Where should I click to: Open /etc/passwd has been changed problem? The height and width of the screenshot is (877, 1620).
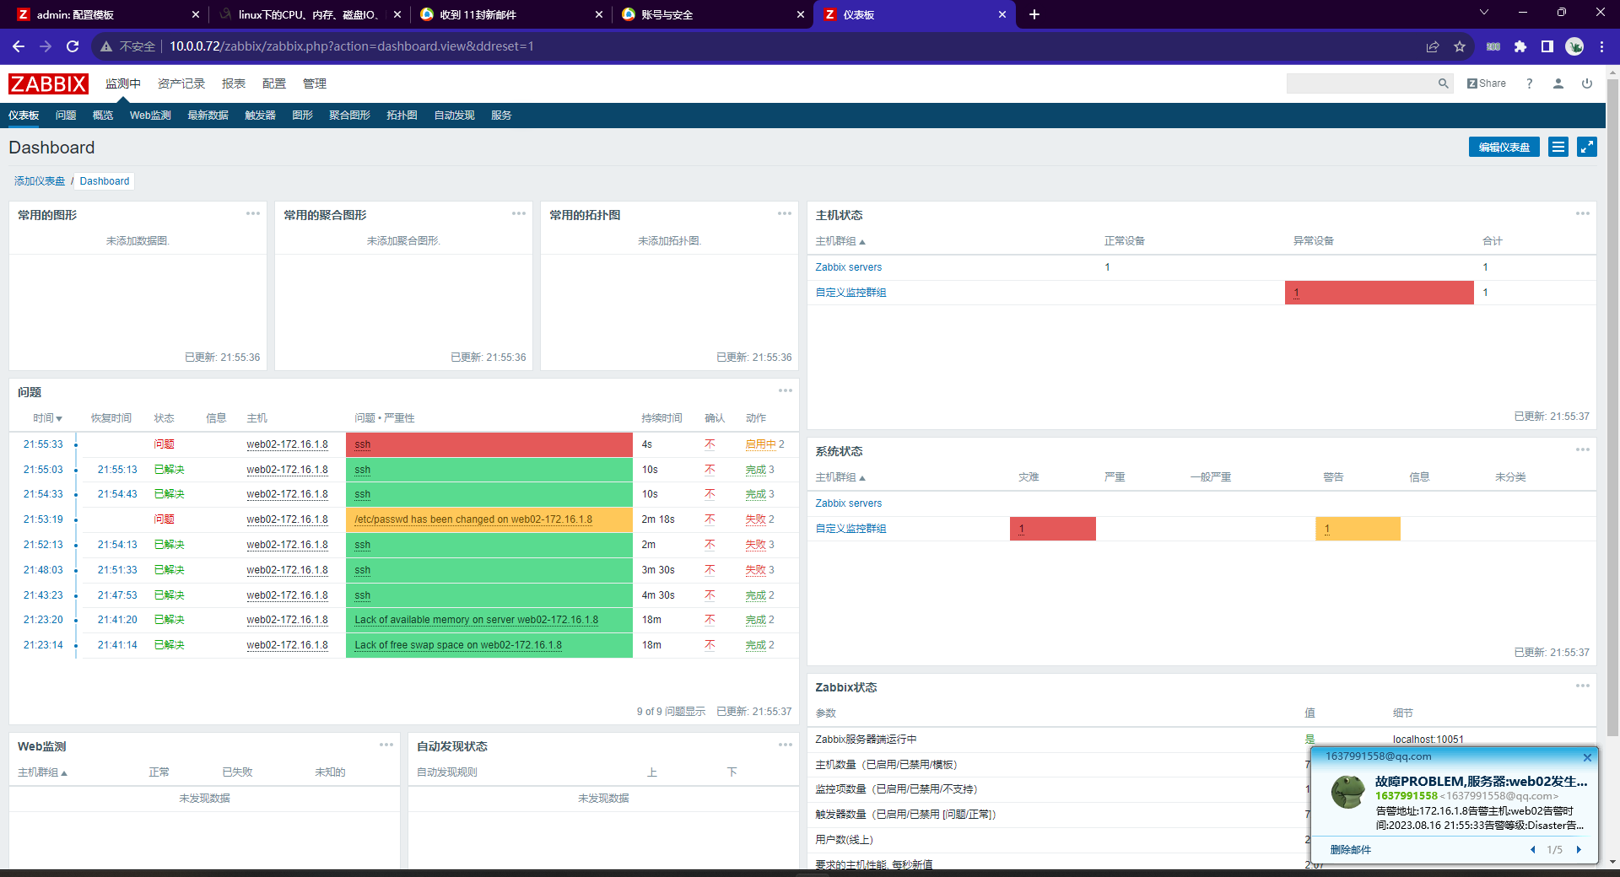pyautogui.click(x=473, y=519)
